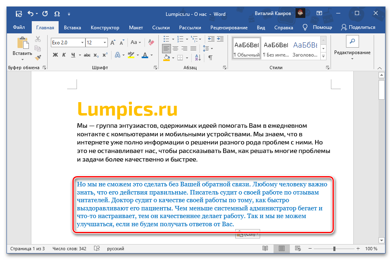
Task: Show paragraph marks with the pilcrow icon
Action: click(210, 58)
